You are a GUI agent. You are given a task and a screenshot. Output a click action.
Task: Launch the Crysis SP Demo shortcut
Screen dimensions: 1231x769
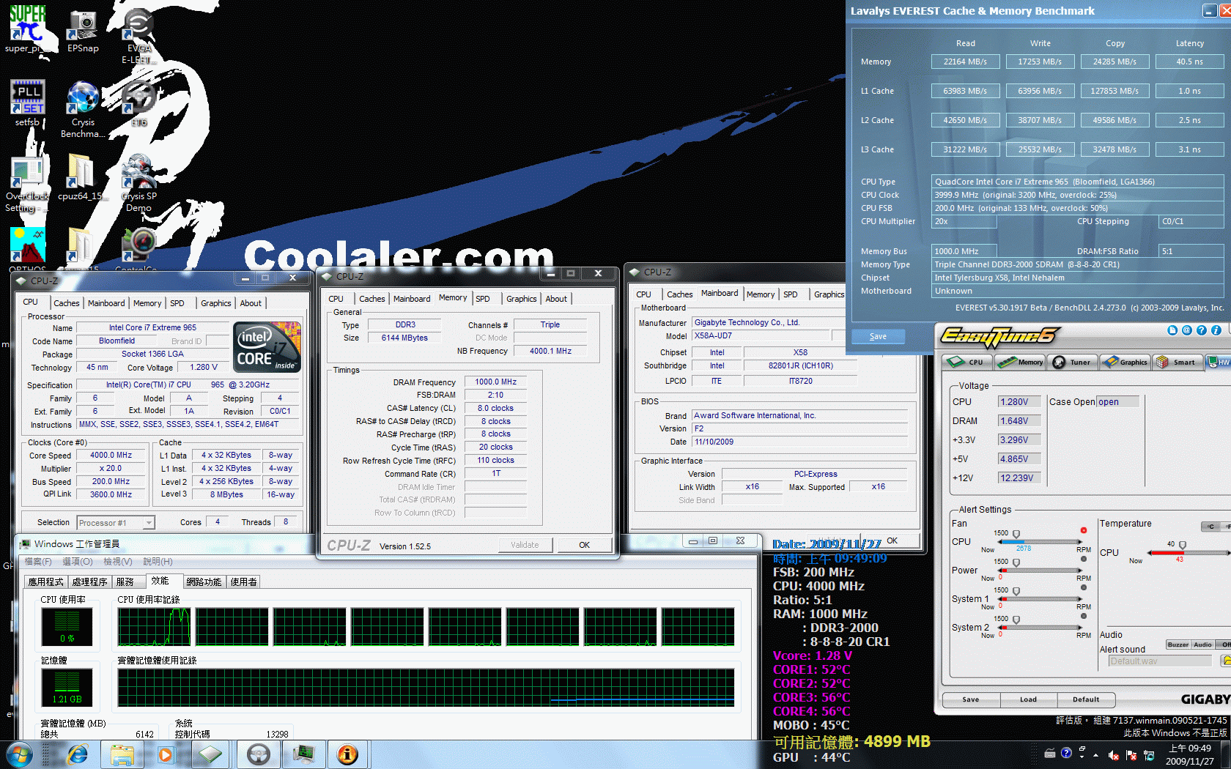138,183
